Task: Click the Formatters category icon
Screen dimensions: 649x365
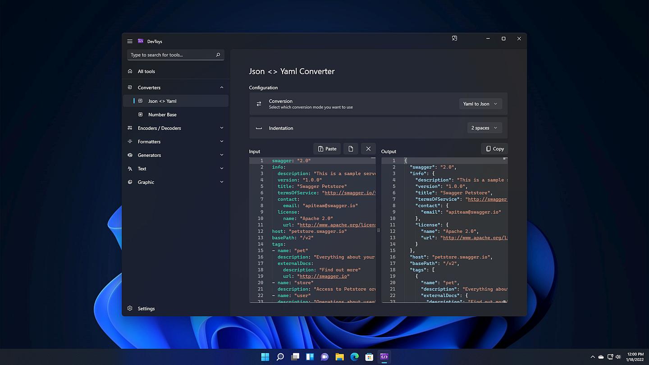Action: coord(130,141)
